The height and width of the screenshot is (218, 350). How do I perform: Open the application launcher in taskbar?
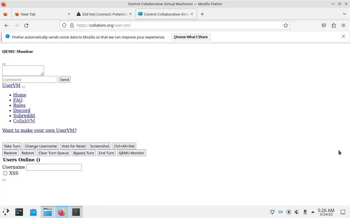[x=6, y=212]
